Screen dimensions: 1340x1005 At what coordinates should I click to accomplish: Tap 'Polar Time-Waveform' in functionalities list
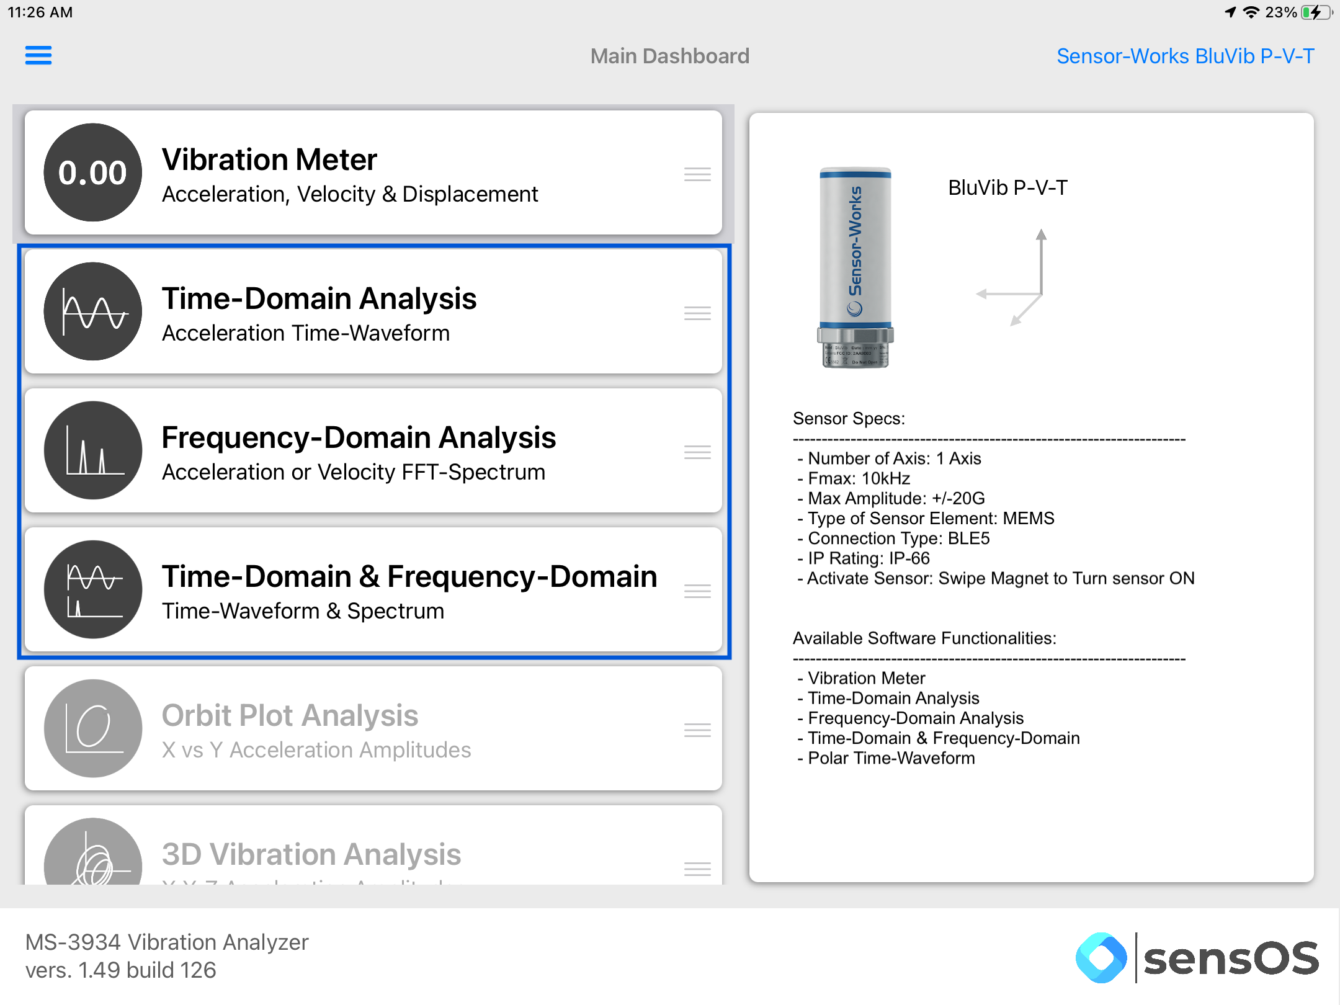tap(886, 758)
